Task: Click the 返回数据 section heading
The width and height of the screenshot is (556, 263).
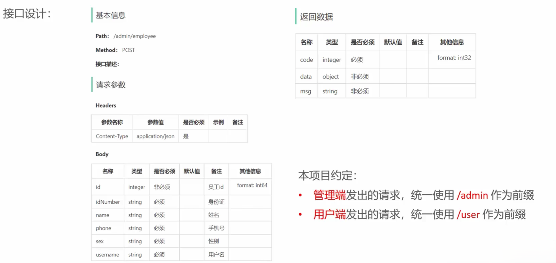Action: (316, 17)
